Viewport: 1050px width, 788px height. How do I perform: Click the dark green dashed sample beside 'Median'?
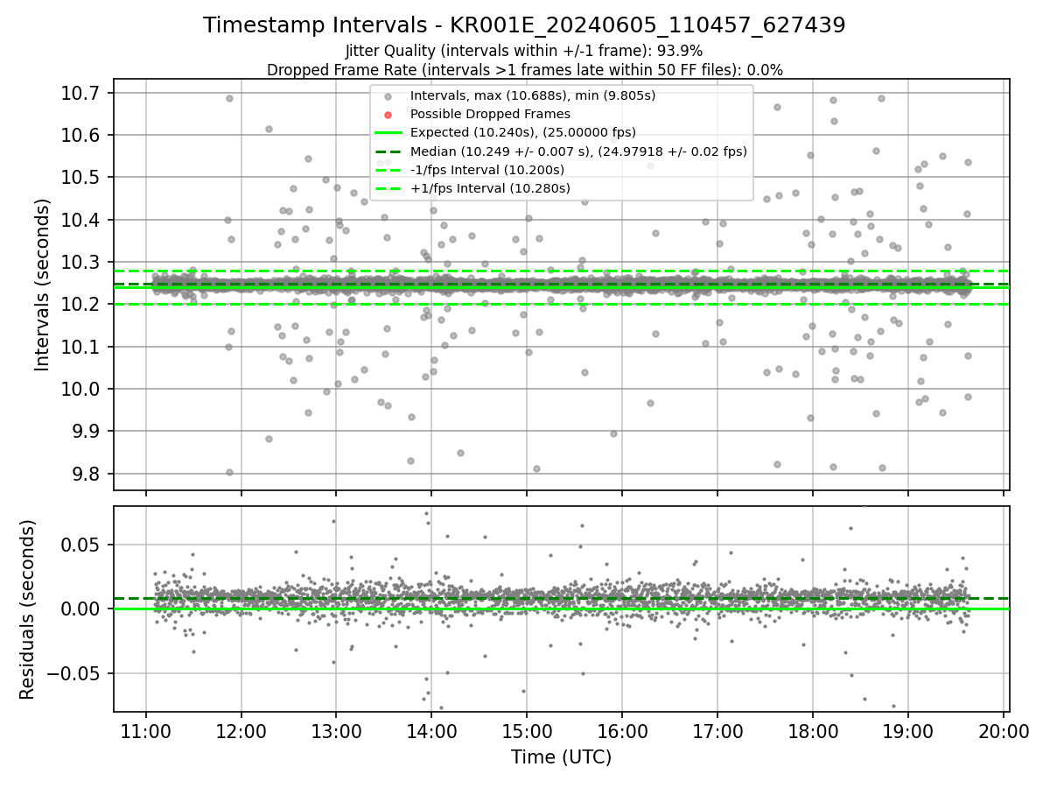pos(388,151)
